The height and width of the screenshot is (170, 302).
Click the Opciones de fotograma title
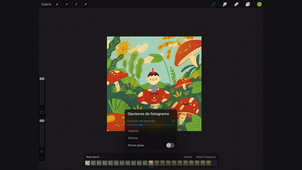tap(148, 114)
